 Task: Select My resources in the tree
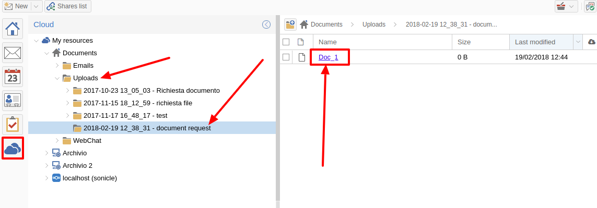[73, 41]
